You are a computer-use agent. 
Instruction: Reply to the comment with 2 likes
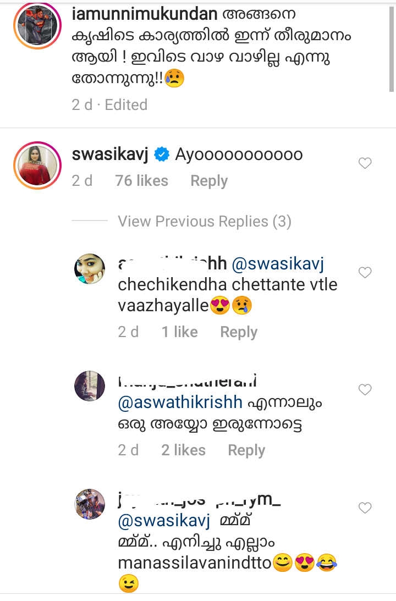click(x=246, y=450)
